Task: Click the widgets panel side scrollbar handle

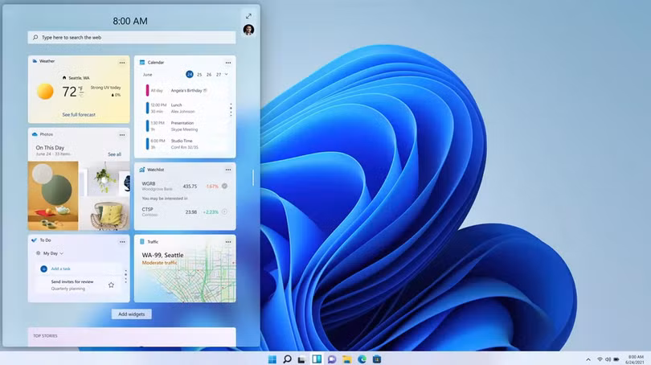Action: tap(253, 178)
